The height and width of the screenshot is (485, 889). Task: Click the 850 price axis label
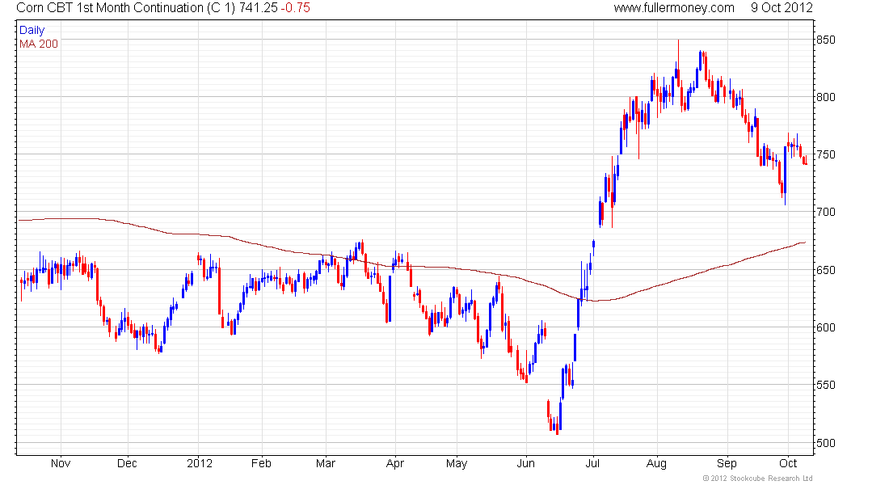point(825,40)
